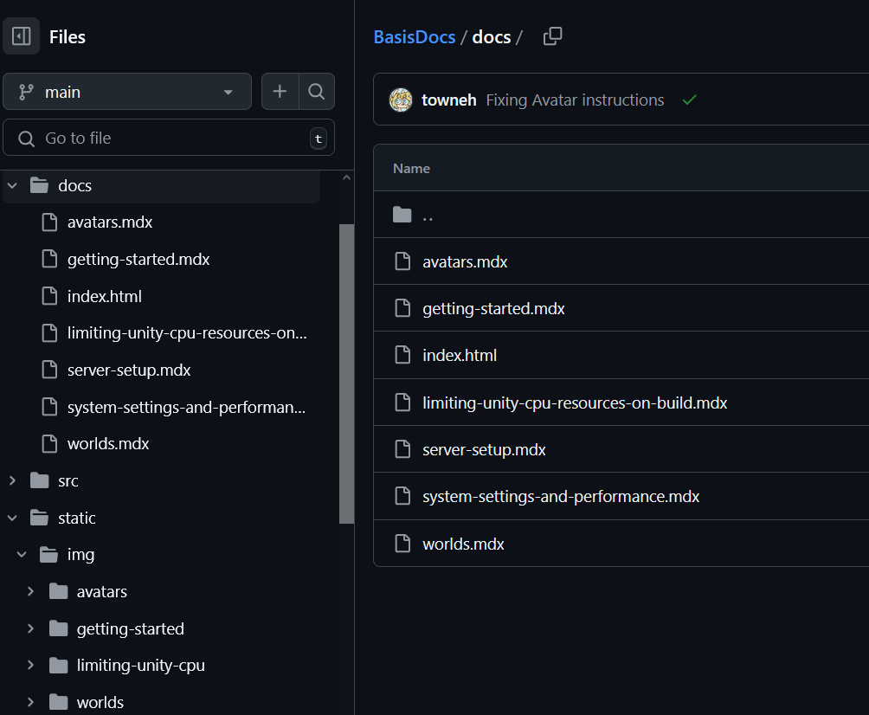Click the file tree vertical scrollbar

[x=346, y=372]
